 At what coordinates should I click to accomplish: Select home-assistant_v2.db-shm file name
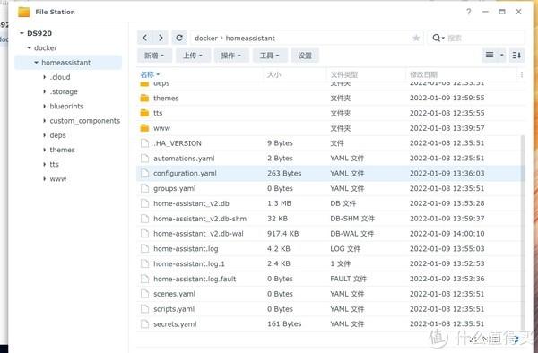point(200,219)
